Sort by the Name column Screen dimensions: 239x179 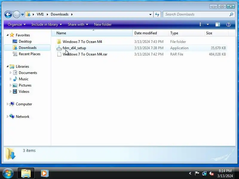pos(92,33)
